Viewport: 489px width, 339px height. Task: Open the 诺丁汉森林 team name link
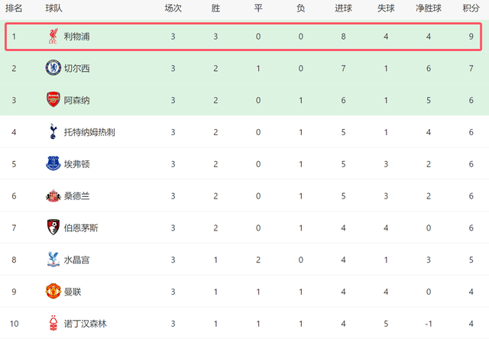(x=86, y=324)
